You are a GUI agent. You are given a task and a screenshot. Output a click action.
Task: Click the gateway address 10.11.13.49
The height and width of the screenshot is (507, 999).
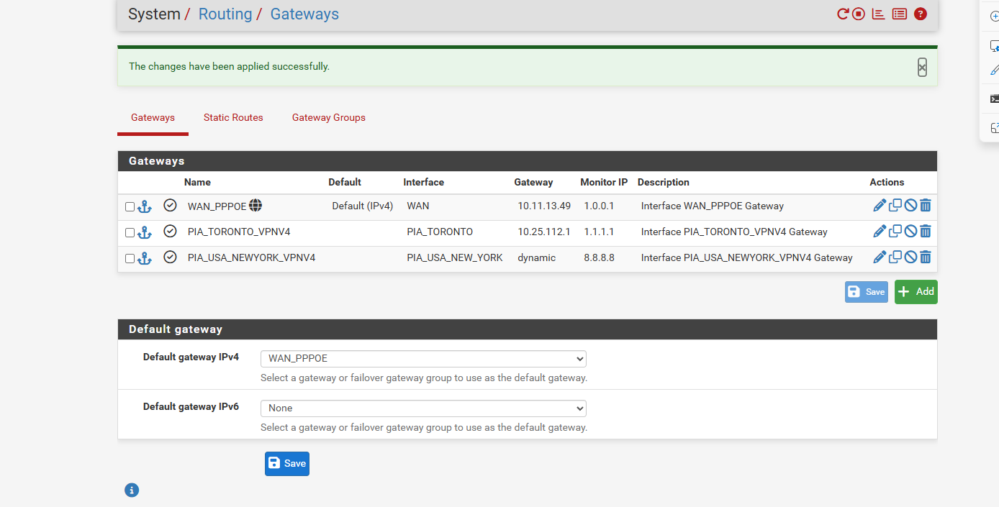click(544, 206)
